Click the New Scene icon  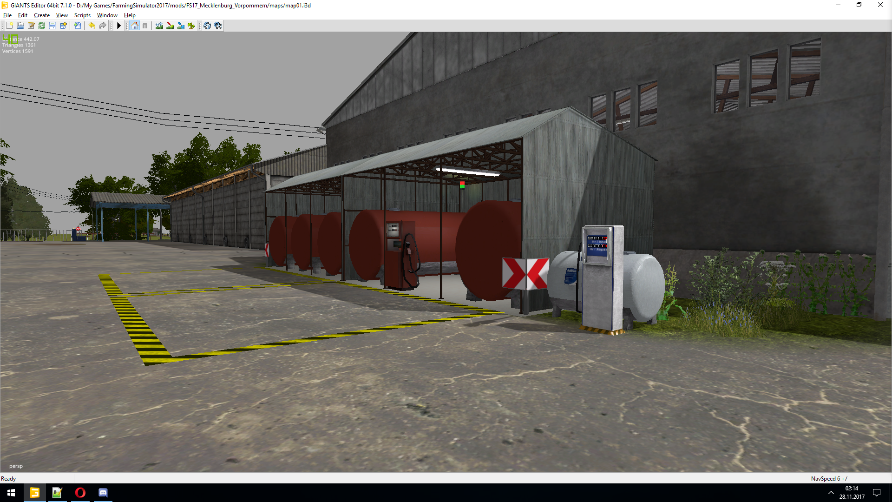(x=9, y=26)
